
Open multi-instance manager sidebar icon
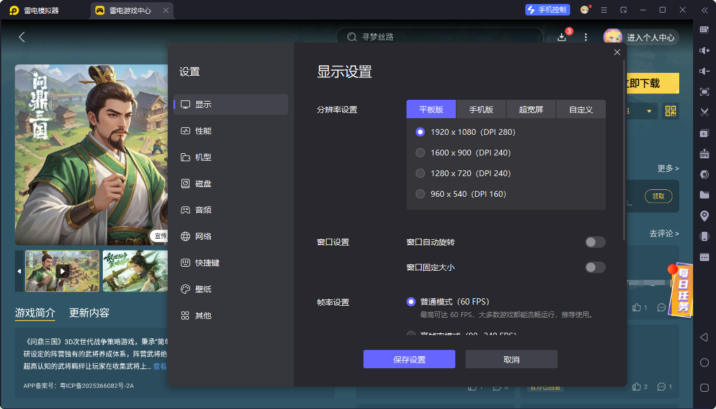pos(705,133)
